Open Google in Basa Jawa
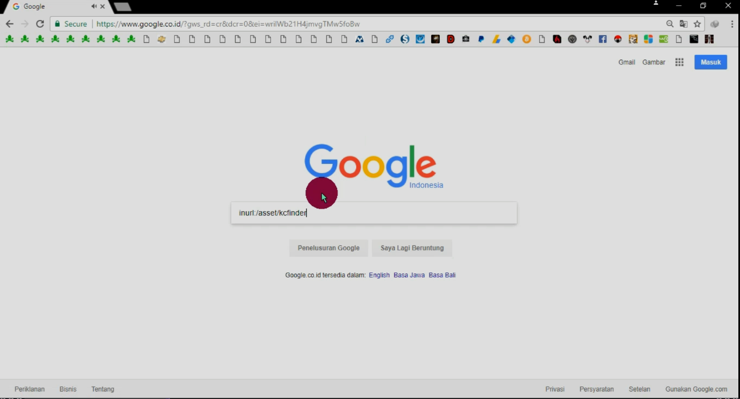740x399 pixels. [409, 275]
